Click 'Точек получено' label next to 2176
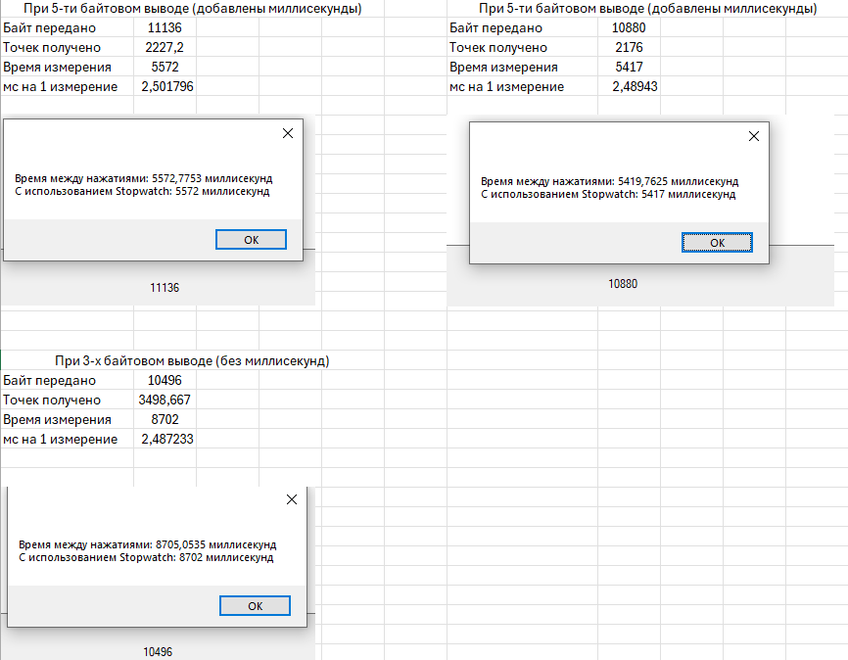Screen dimensions: 848x660 point(498,47)
